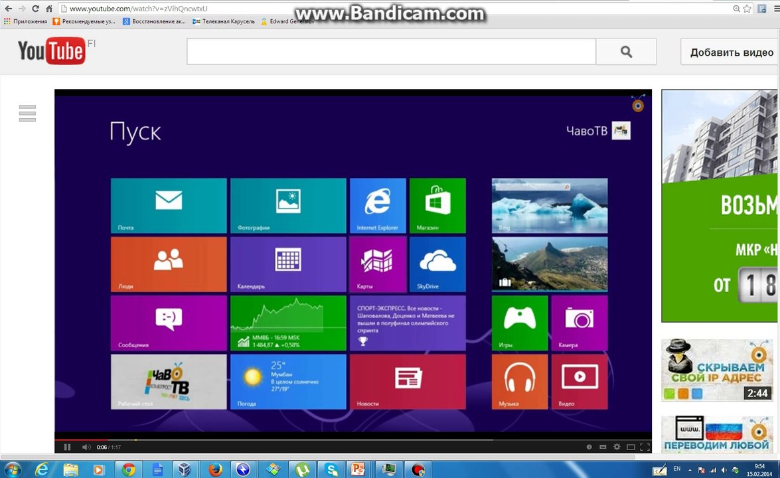Click the Watch Later clock icon in the player
Screen dimensions: 780x478
pyautogui.click(x=589, y=447)
